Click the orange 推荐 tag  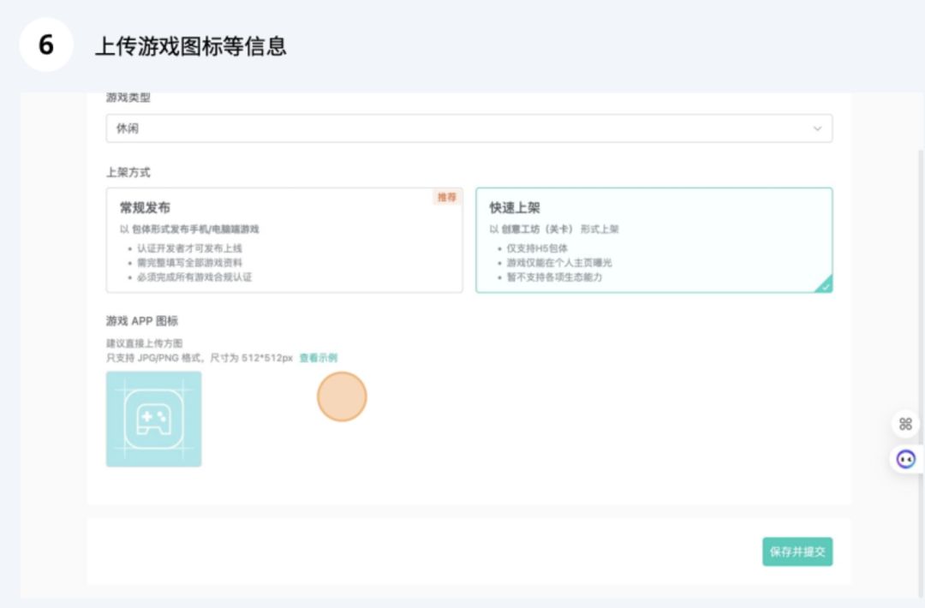[x=447, y=197]
